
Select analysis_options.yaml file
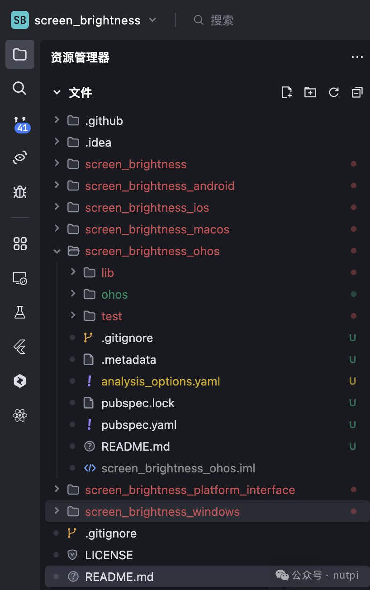tap(161, 381)
